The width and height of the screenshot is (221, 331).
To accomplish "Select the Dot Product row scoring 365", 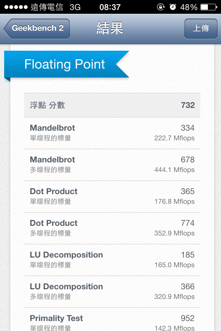I will click(x=112, y=197).
